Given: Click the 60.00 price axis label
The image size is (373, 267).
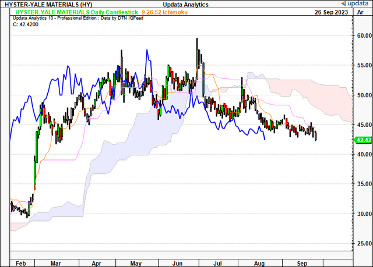Looking at the screenshot, I should point(364,35).
